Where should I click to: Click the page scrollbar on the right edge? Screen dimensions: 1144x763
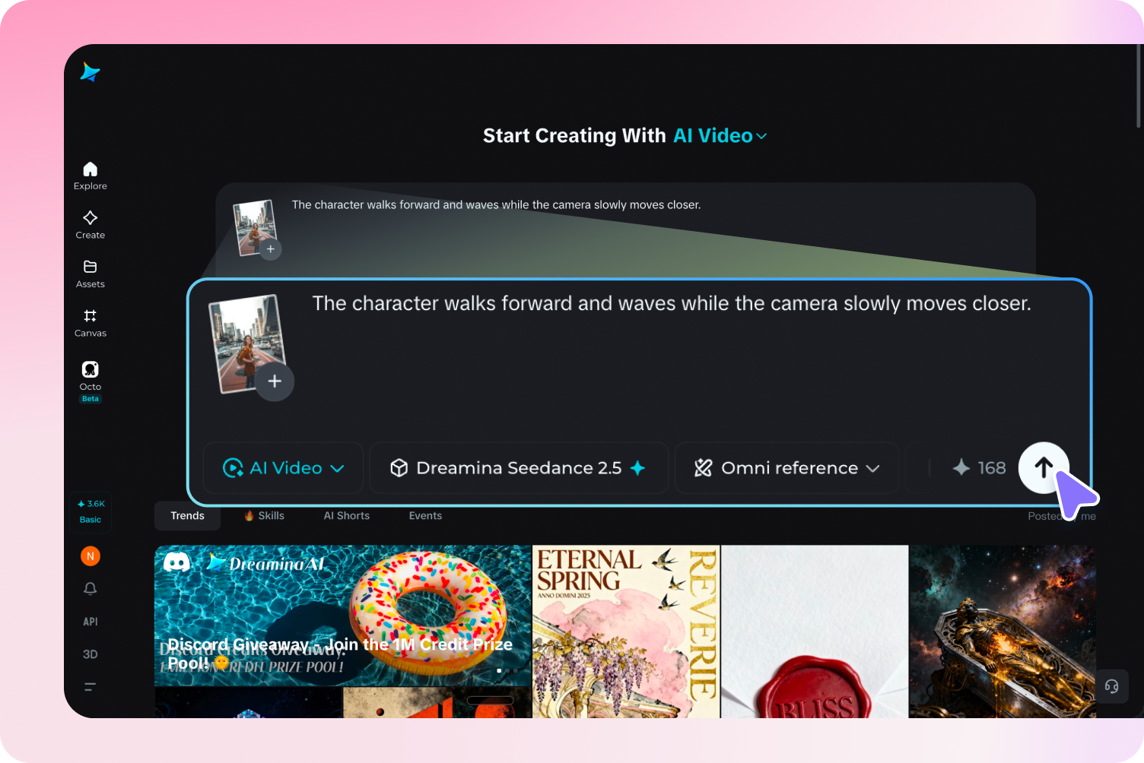coord(1139,85)
